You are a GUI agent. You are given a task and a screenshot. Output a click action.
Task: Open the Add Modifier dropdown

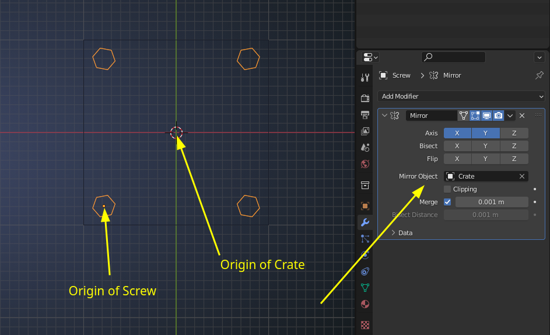click(x=461, y=96)
